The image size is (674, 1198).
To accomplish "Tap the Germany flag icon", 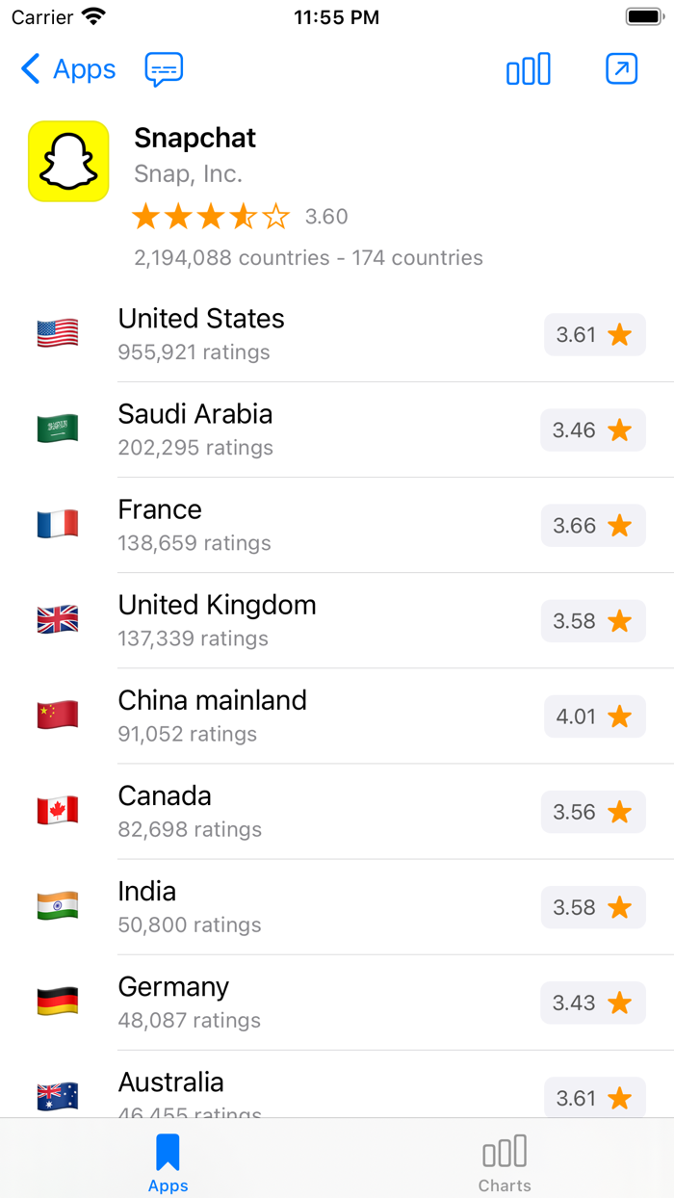I will 57,1002.
